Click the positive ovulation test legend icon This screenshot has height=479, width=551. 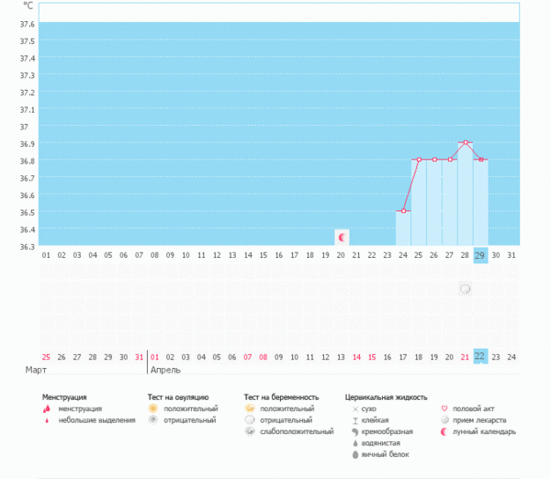[x=152, y=408]
